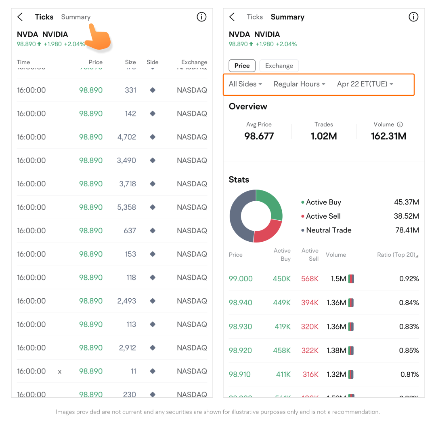Viewport: 436px width, 424px height.
Task: Tap diamond side icon for size 331 row
Action: 153,90
